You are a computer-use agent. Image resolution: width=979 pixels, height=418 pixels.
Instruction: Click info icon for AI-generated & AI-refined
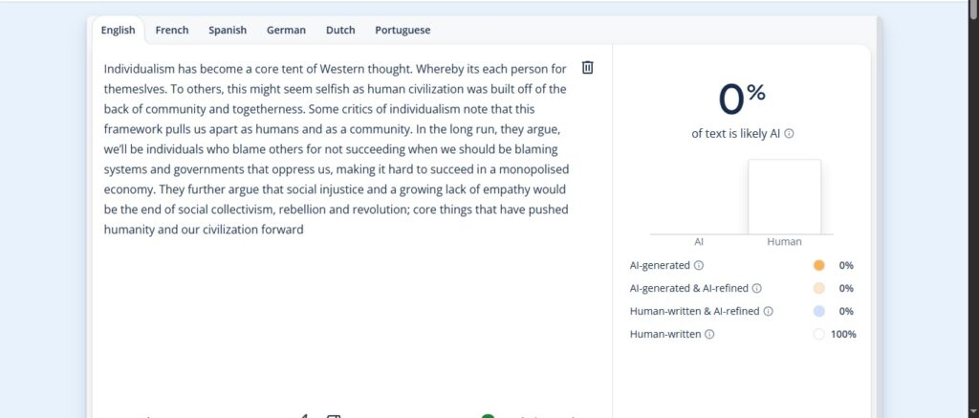click(x=757, y=288)
